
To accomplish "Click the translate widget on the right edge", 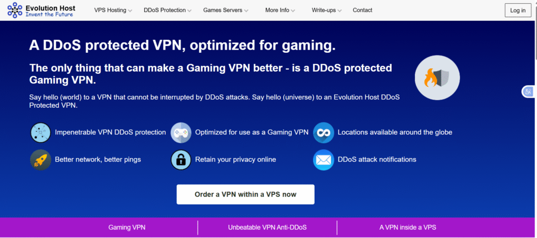I will click(528, 92).
